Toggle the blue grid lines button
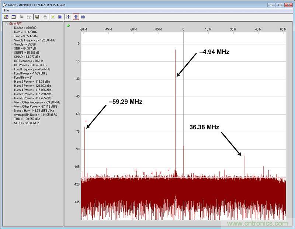Image resolution: width=295 pixels, height=229 pixels. (x=60, y=17)
